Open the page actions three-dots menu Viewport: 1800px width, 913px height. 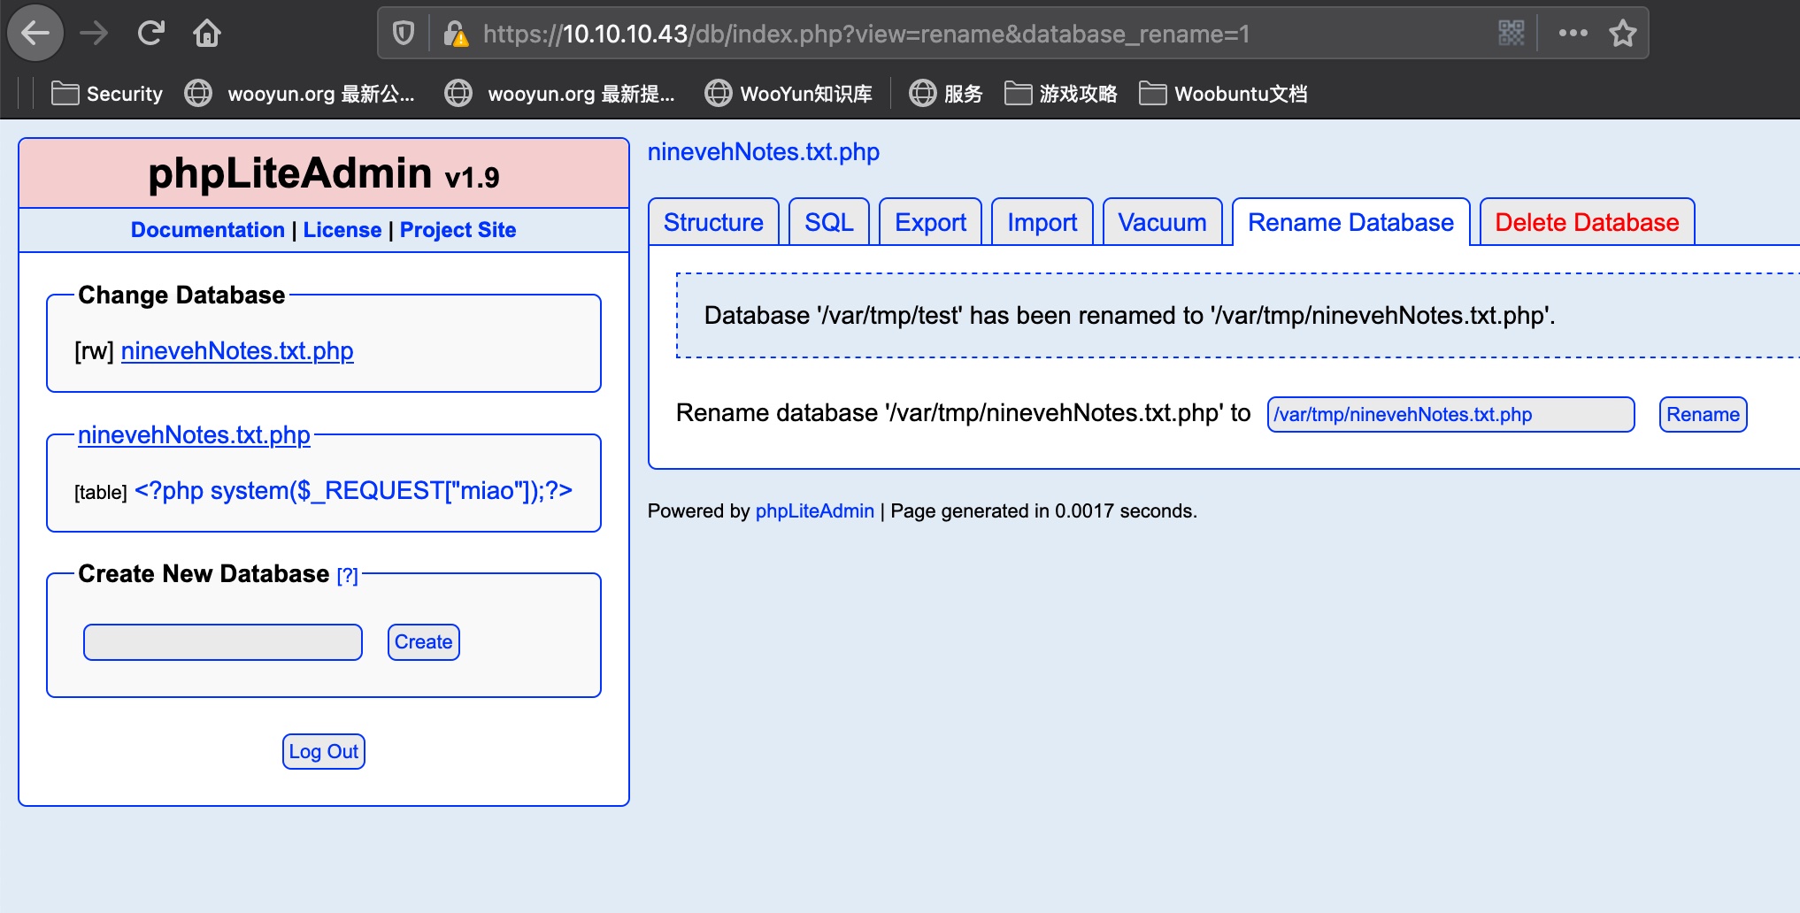pos(1573,34)
